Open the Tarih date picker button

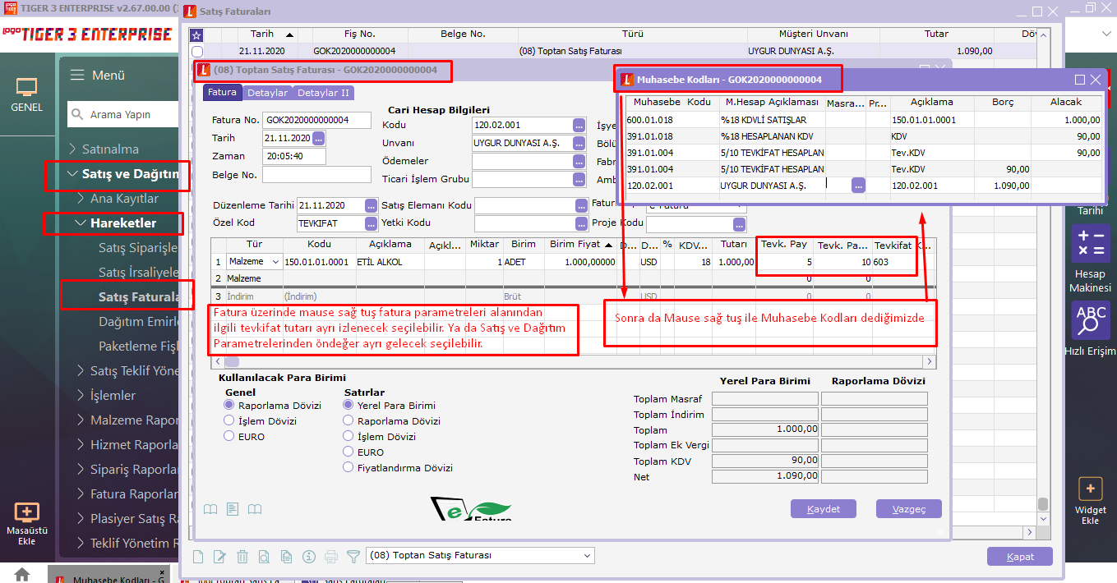click(319, 138)
